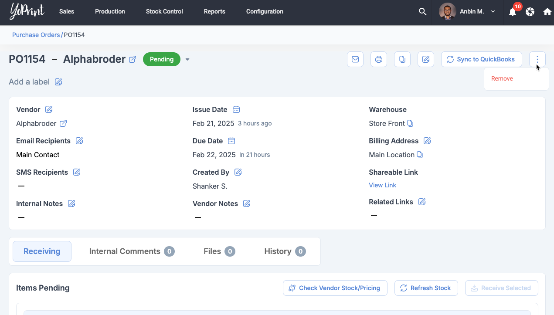Click the duplicate purchase order icon
Screen dimensions: 554x315
[402, 59]
